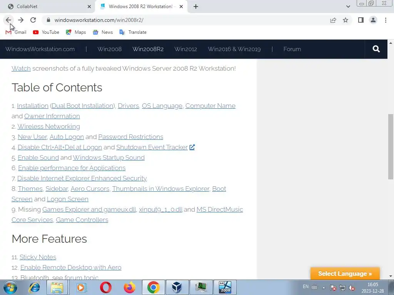Open the Game Controllers link

tap(82, 220)
